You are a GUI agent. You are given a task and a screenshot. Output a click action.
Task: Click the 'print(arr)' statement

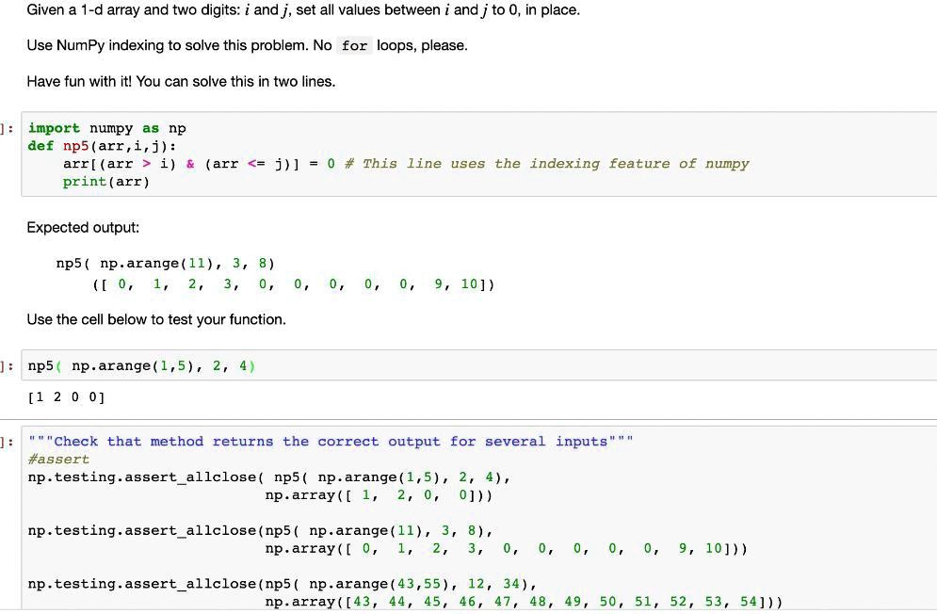(106, 182)
